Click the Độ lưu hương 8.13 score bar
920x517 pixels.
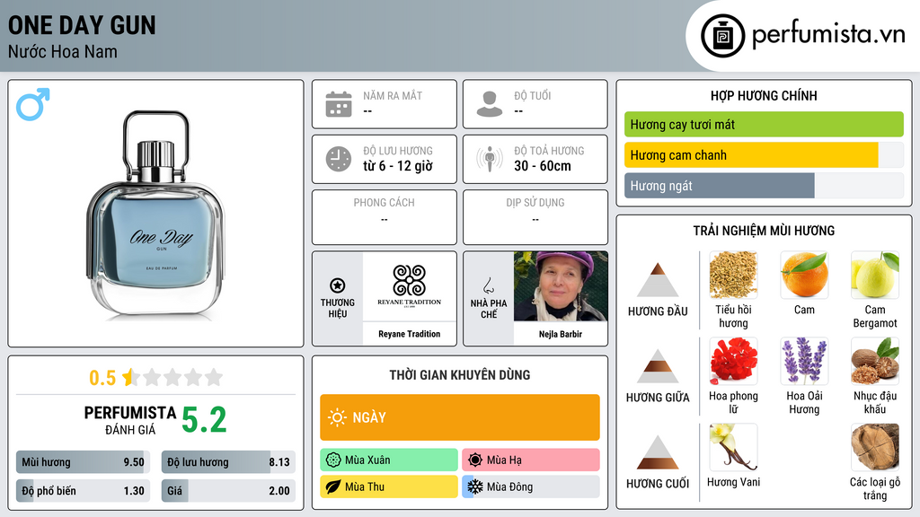coord(228,462)
